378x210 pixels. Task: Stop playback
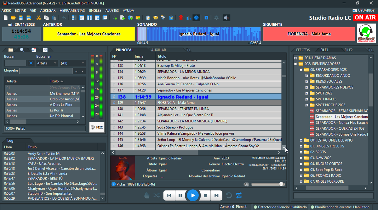pyautogui.click(x=205, y=196)
